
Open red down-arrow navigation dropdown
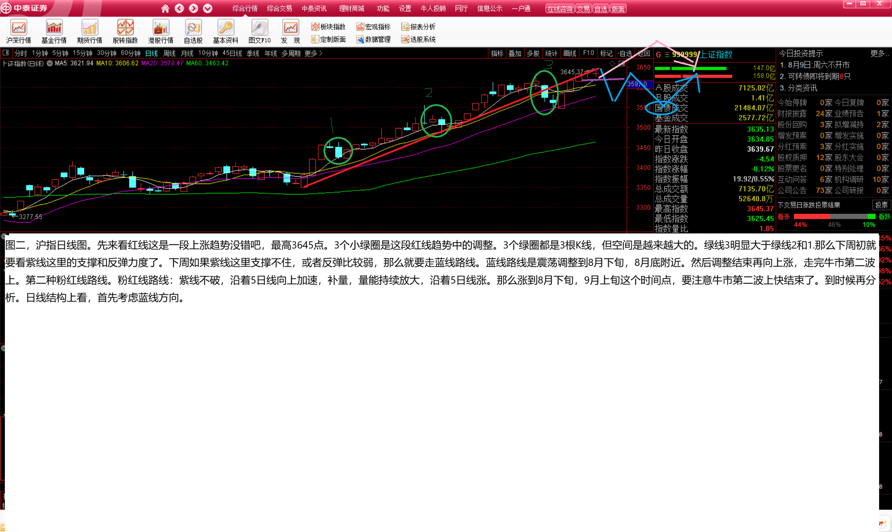208,8
